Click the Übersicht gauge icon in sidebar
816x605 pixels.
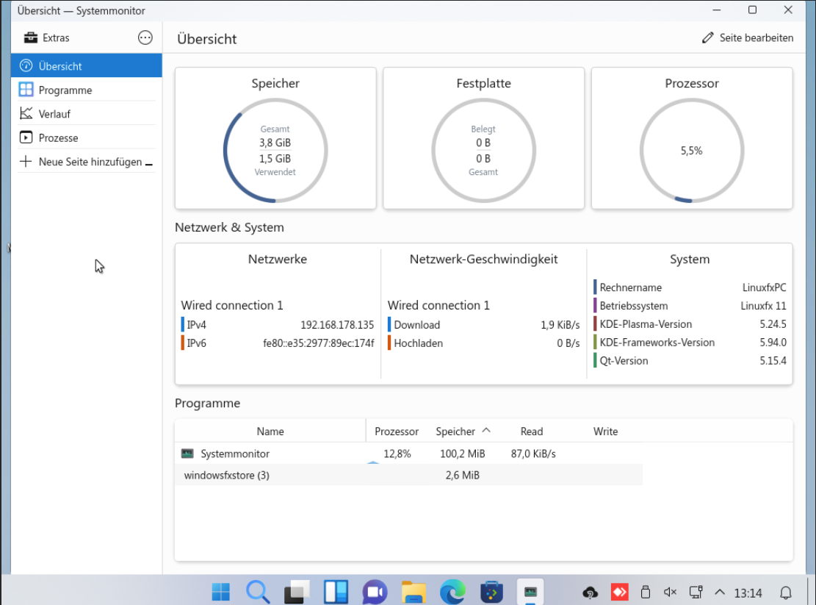26,65
